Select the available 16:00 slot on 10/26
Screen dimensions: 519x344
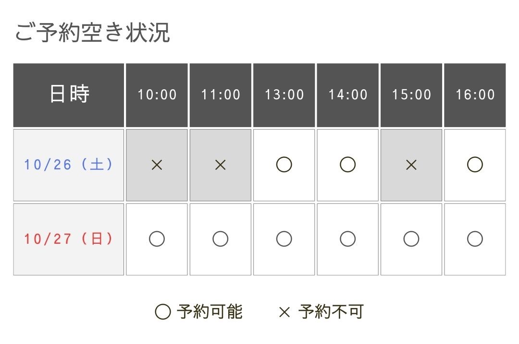coord(475,165)
